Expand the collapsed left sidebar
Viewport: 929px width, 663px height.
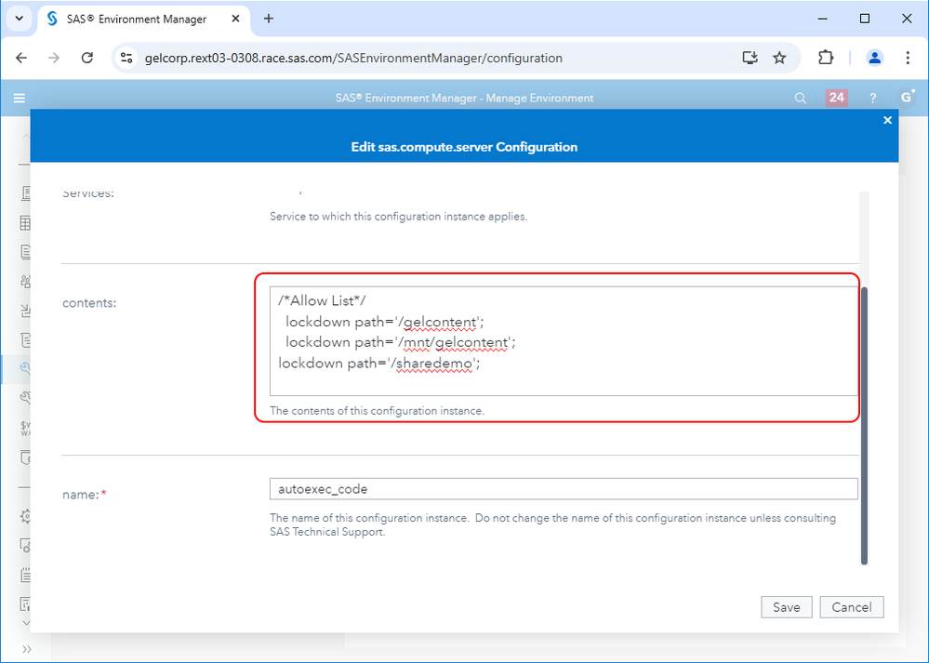click(x=27, y=648)
